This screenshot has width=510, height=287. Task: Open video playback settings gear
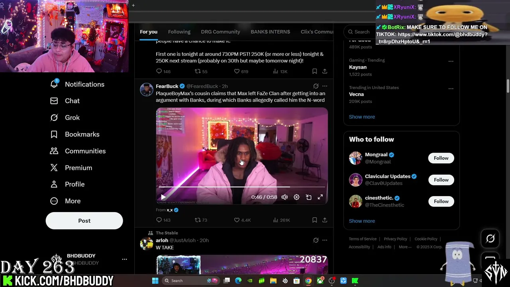296,197
